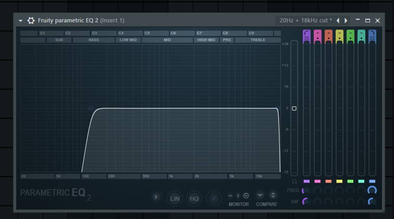Image resolution: width=394 pixels, height=219 pixels.
Task: Click the COMPARE down arrow button
Action: click(260, 196)
